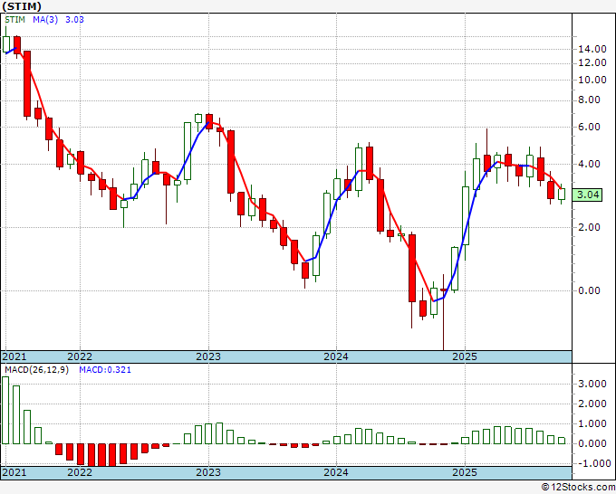Click 2025 on the MACD timeline

pos(465,472)
